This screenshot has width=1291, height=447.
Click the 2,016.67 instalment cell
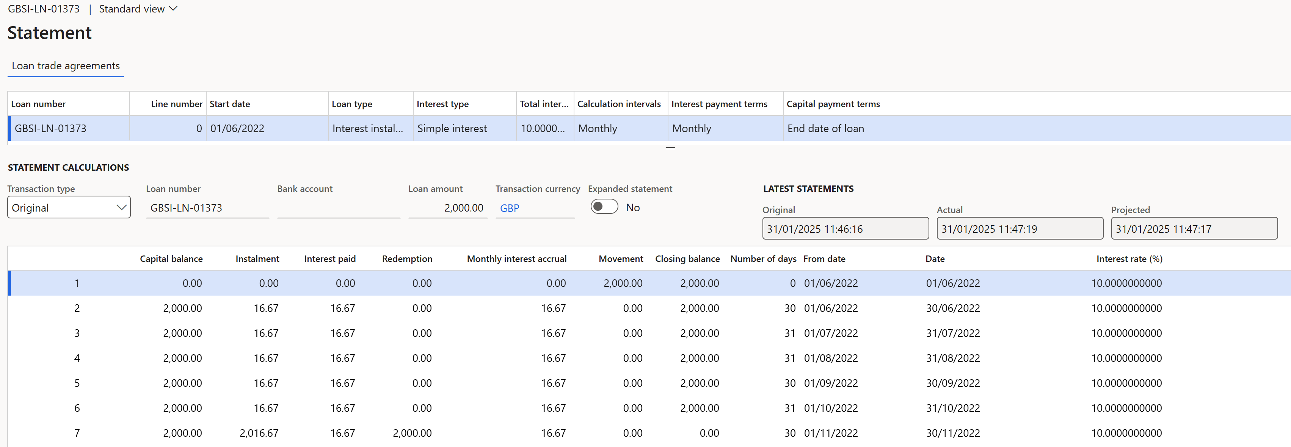pos(259,433)
